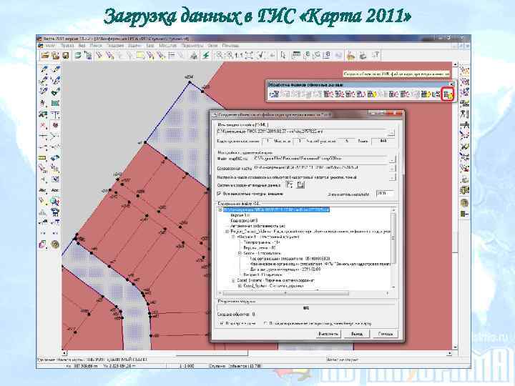Choose second coordinate system button in dialog

pyautogui.click(x=300, y=185)
